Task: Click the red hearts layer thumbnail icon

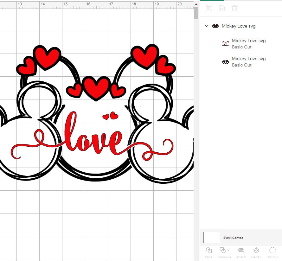Action: [225, 43]
